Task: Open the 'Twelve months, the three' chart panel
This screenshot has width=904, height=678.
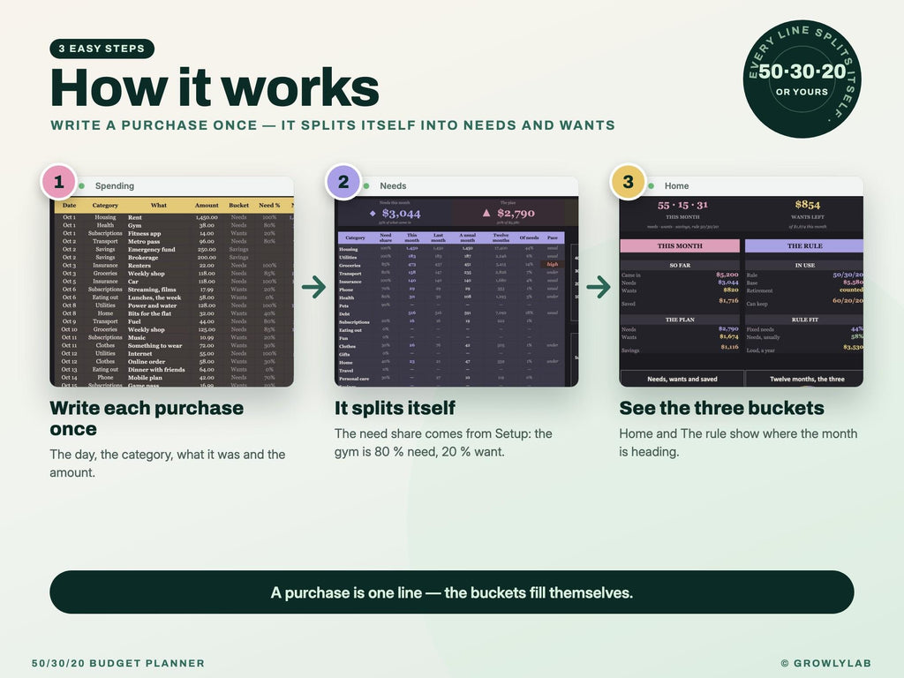Action: [804, 379]
